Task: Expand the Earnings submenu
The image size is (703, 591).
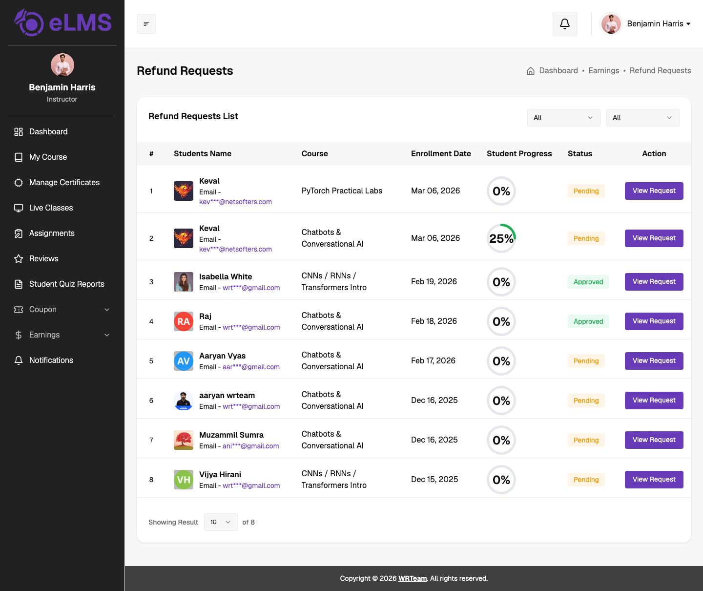Action: point(62,335)
